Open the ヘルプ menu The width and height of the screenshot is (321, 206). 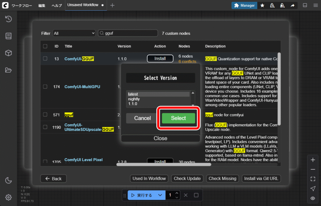tap(56, 6)
